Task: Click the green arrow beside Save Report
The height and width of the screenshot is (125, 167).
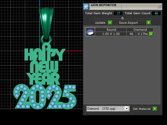Action: point(149,23)
